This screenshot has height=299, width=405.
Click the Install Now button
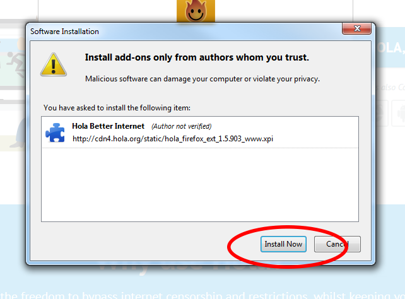tap(283, 244)
